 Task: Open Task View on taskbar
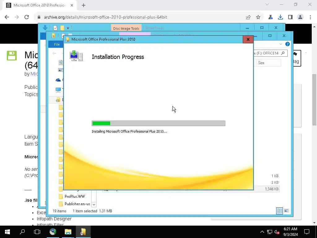37,232
